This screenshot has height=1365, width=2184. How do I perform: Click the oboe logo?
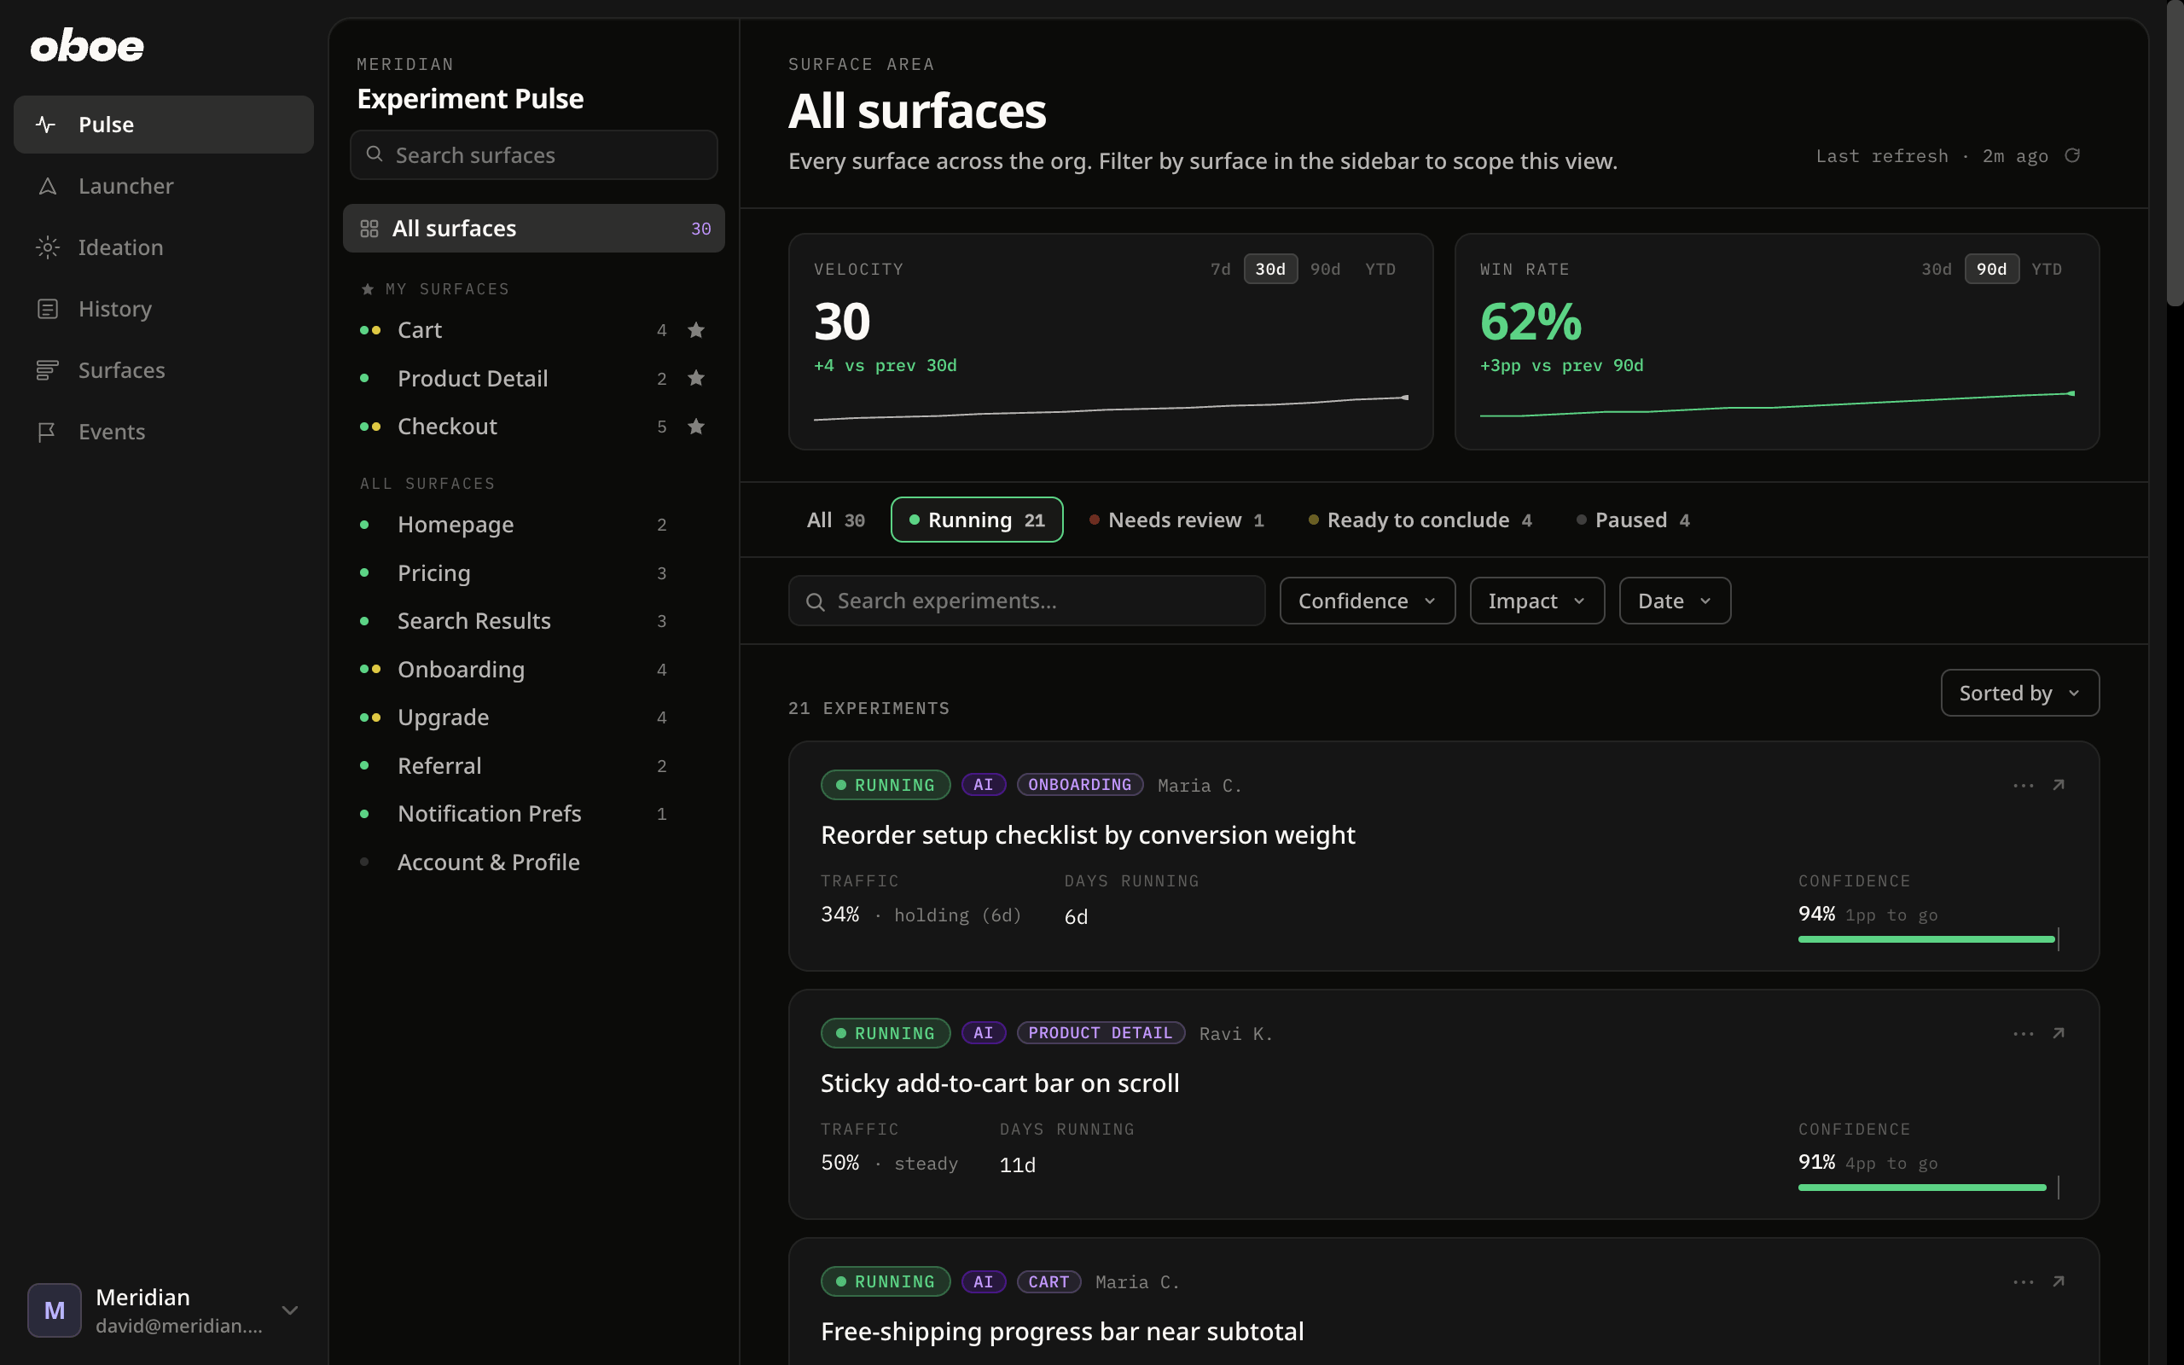click(x=88, y=46)
